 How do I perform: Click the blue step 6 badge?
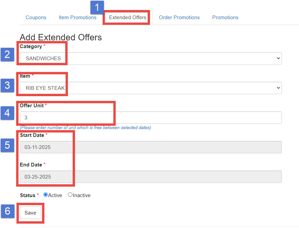tap(7, 211)
